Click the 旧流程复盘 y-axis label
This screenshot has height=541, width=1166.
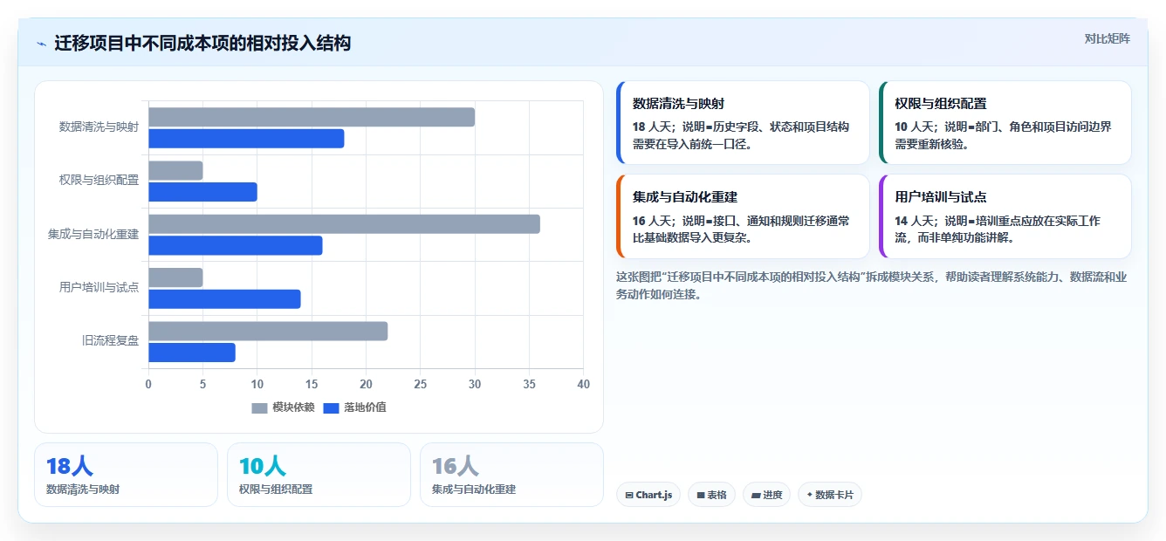click(x=110, y=340)
